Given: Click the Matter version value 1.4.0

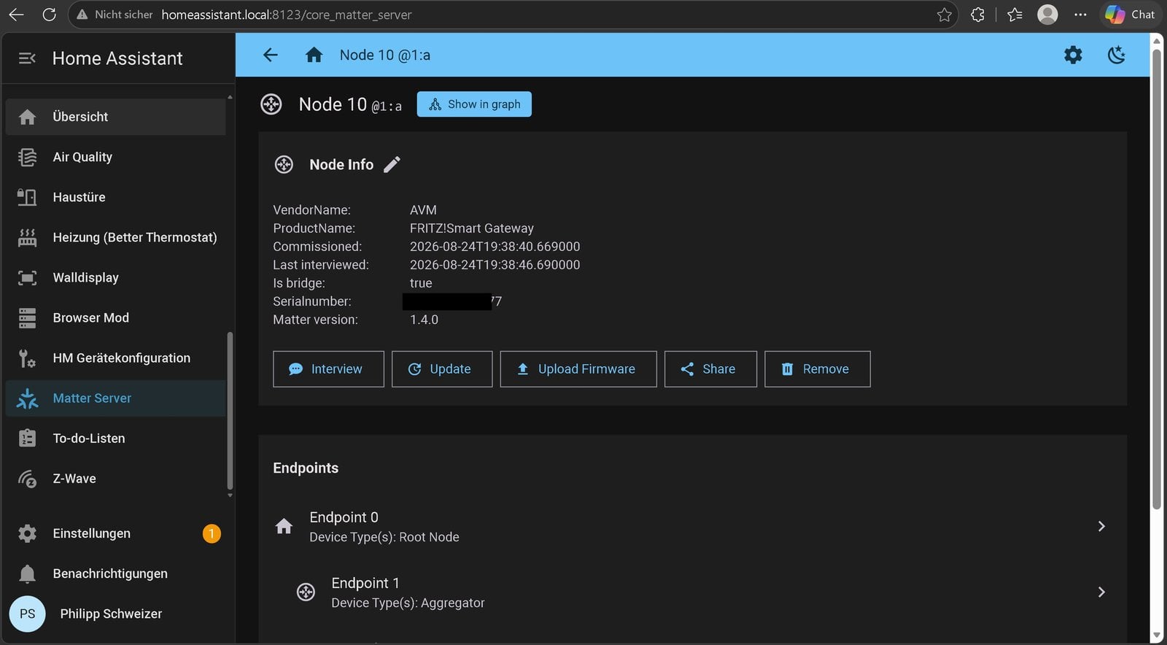Looking at the screenshot, I should click(424, 320).
